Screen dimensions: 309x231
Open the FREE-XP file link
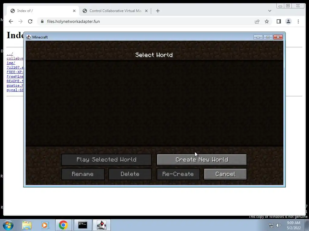click(15, 72)
